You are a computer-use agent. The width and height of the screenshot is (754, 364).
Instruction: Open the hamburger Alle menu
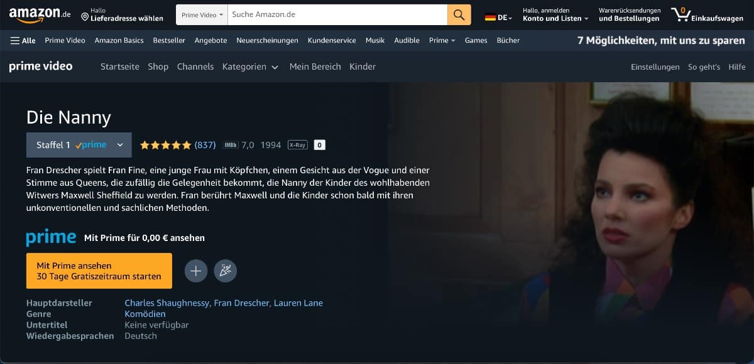pyautogui.click(x=23, y=40)
